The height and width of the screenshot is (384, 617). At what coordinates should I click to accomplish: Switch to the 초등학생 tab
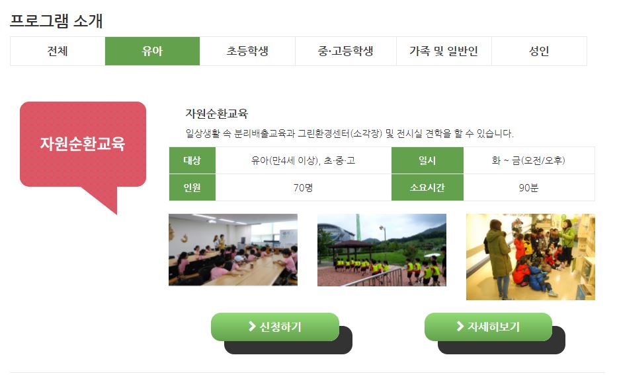point(247,51)
